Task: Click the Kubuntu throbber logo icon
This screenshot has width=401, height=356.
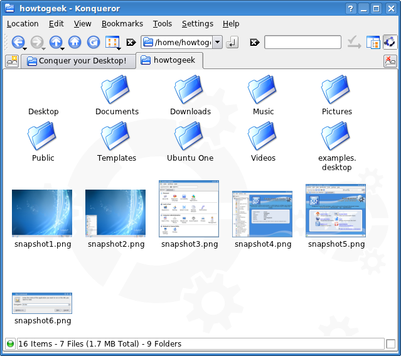Action: (390, 42)
